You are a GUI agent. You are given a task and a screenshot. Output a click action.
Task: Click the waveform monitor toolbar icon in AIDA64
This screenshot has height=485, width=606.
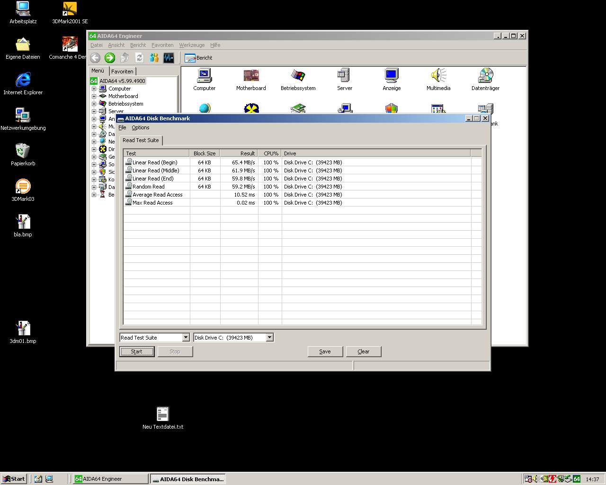[169, 58]
